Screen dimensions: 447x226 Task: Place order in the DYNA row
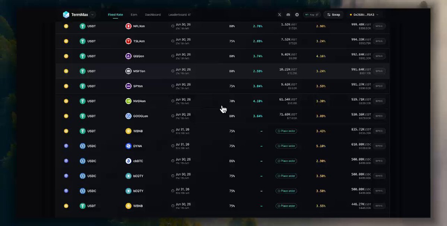click(286, 146)
